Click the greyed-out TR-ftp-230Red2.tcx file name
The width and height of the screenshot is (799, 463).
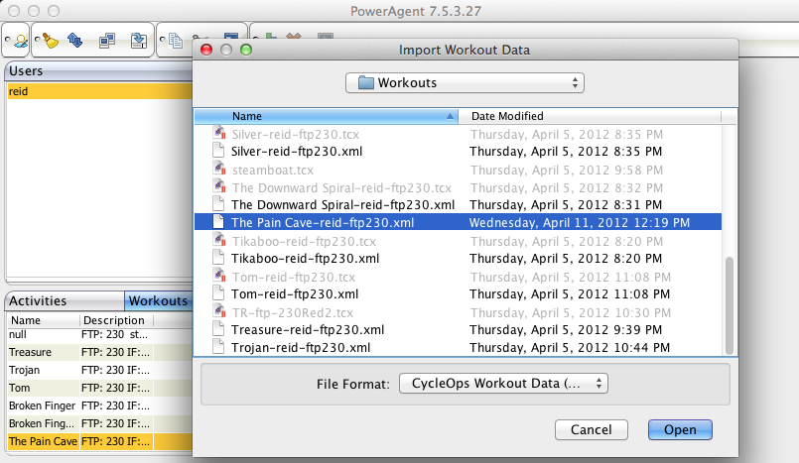click(293, 312)
